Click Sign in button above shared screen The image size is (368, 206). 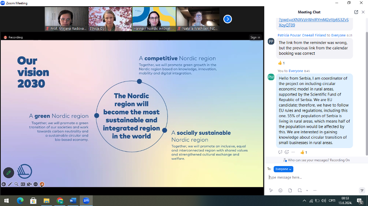(255, 37)
